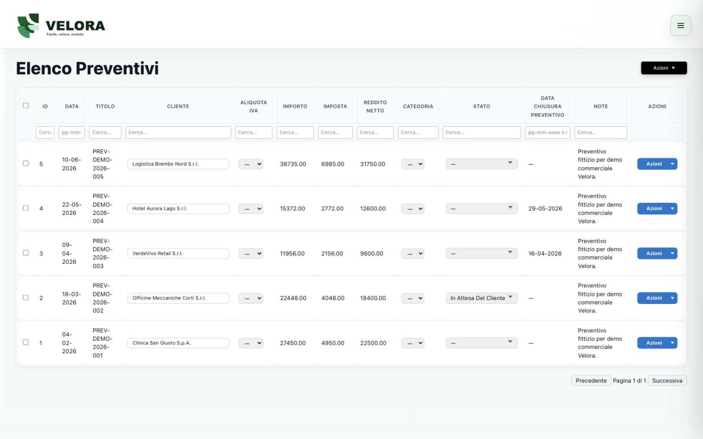This screenshot has width=703, height=439.
Task: Open Aliquota IVA dropdown for VerdeVivo row
Action: click(251, 253)
